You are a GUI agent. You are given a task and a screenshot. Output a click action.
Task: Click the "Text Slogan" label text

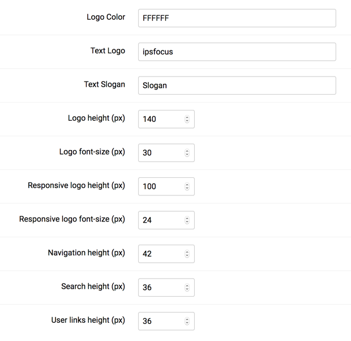point(104,84)
